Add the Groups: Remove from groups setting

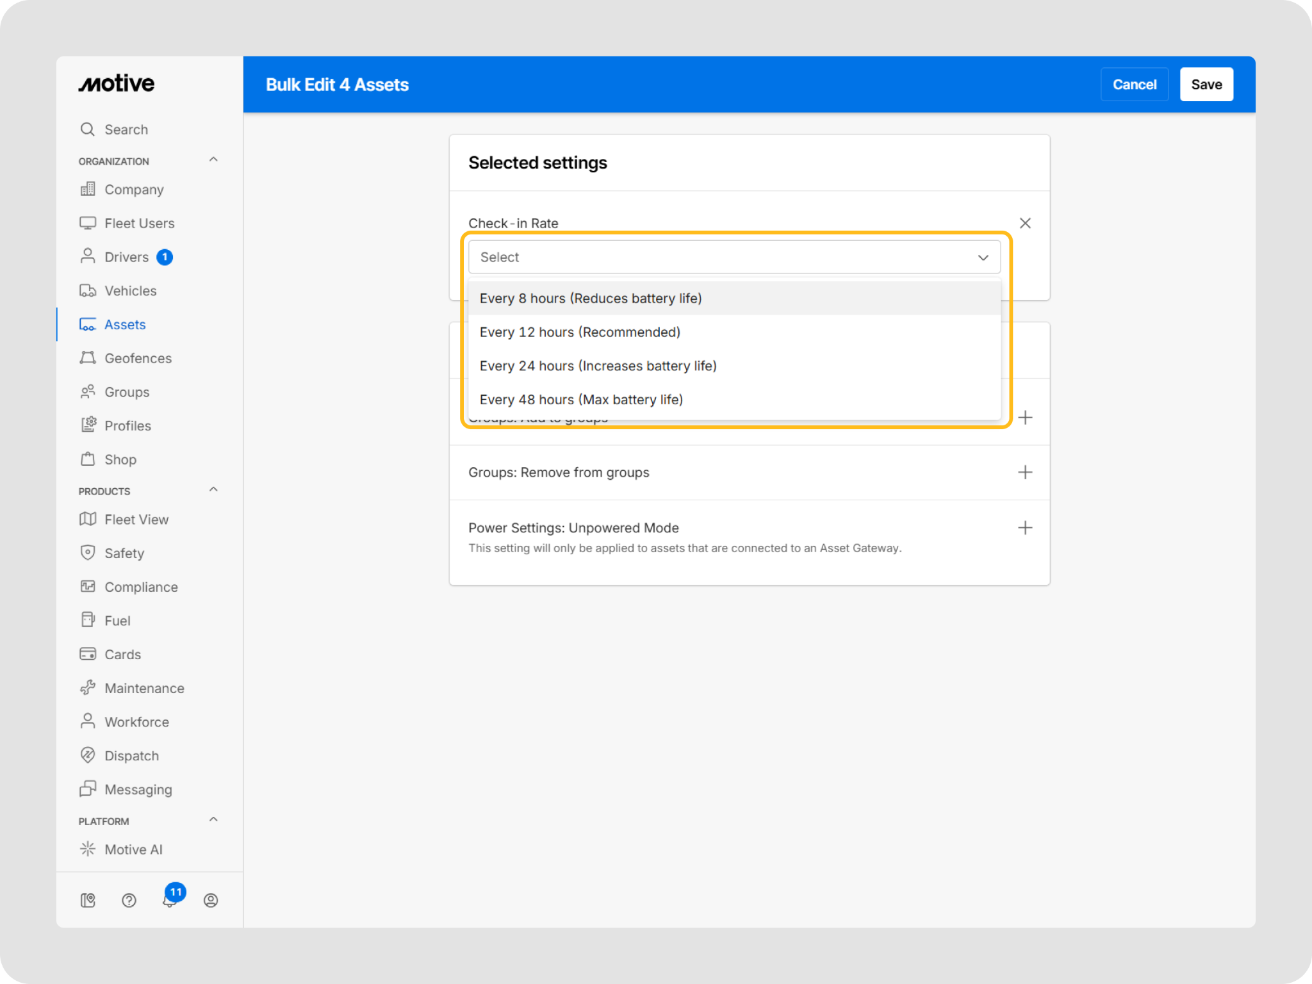[1025, 472]
